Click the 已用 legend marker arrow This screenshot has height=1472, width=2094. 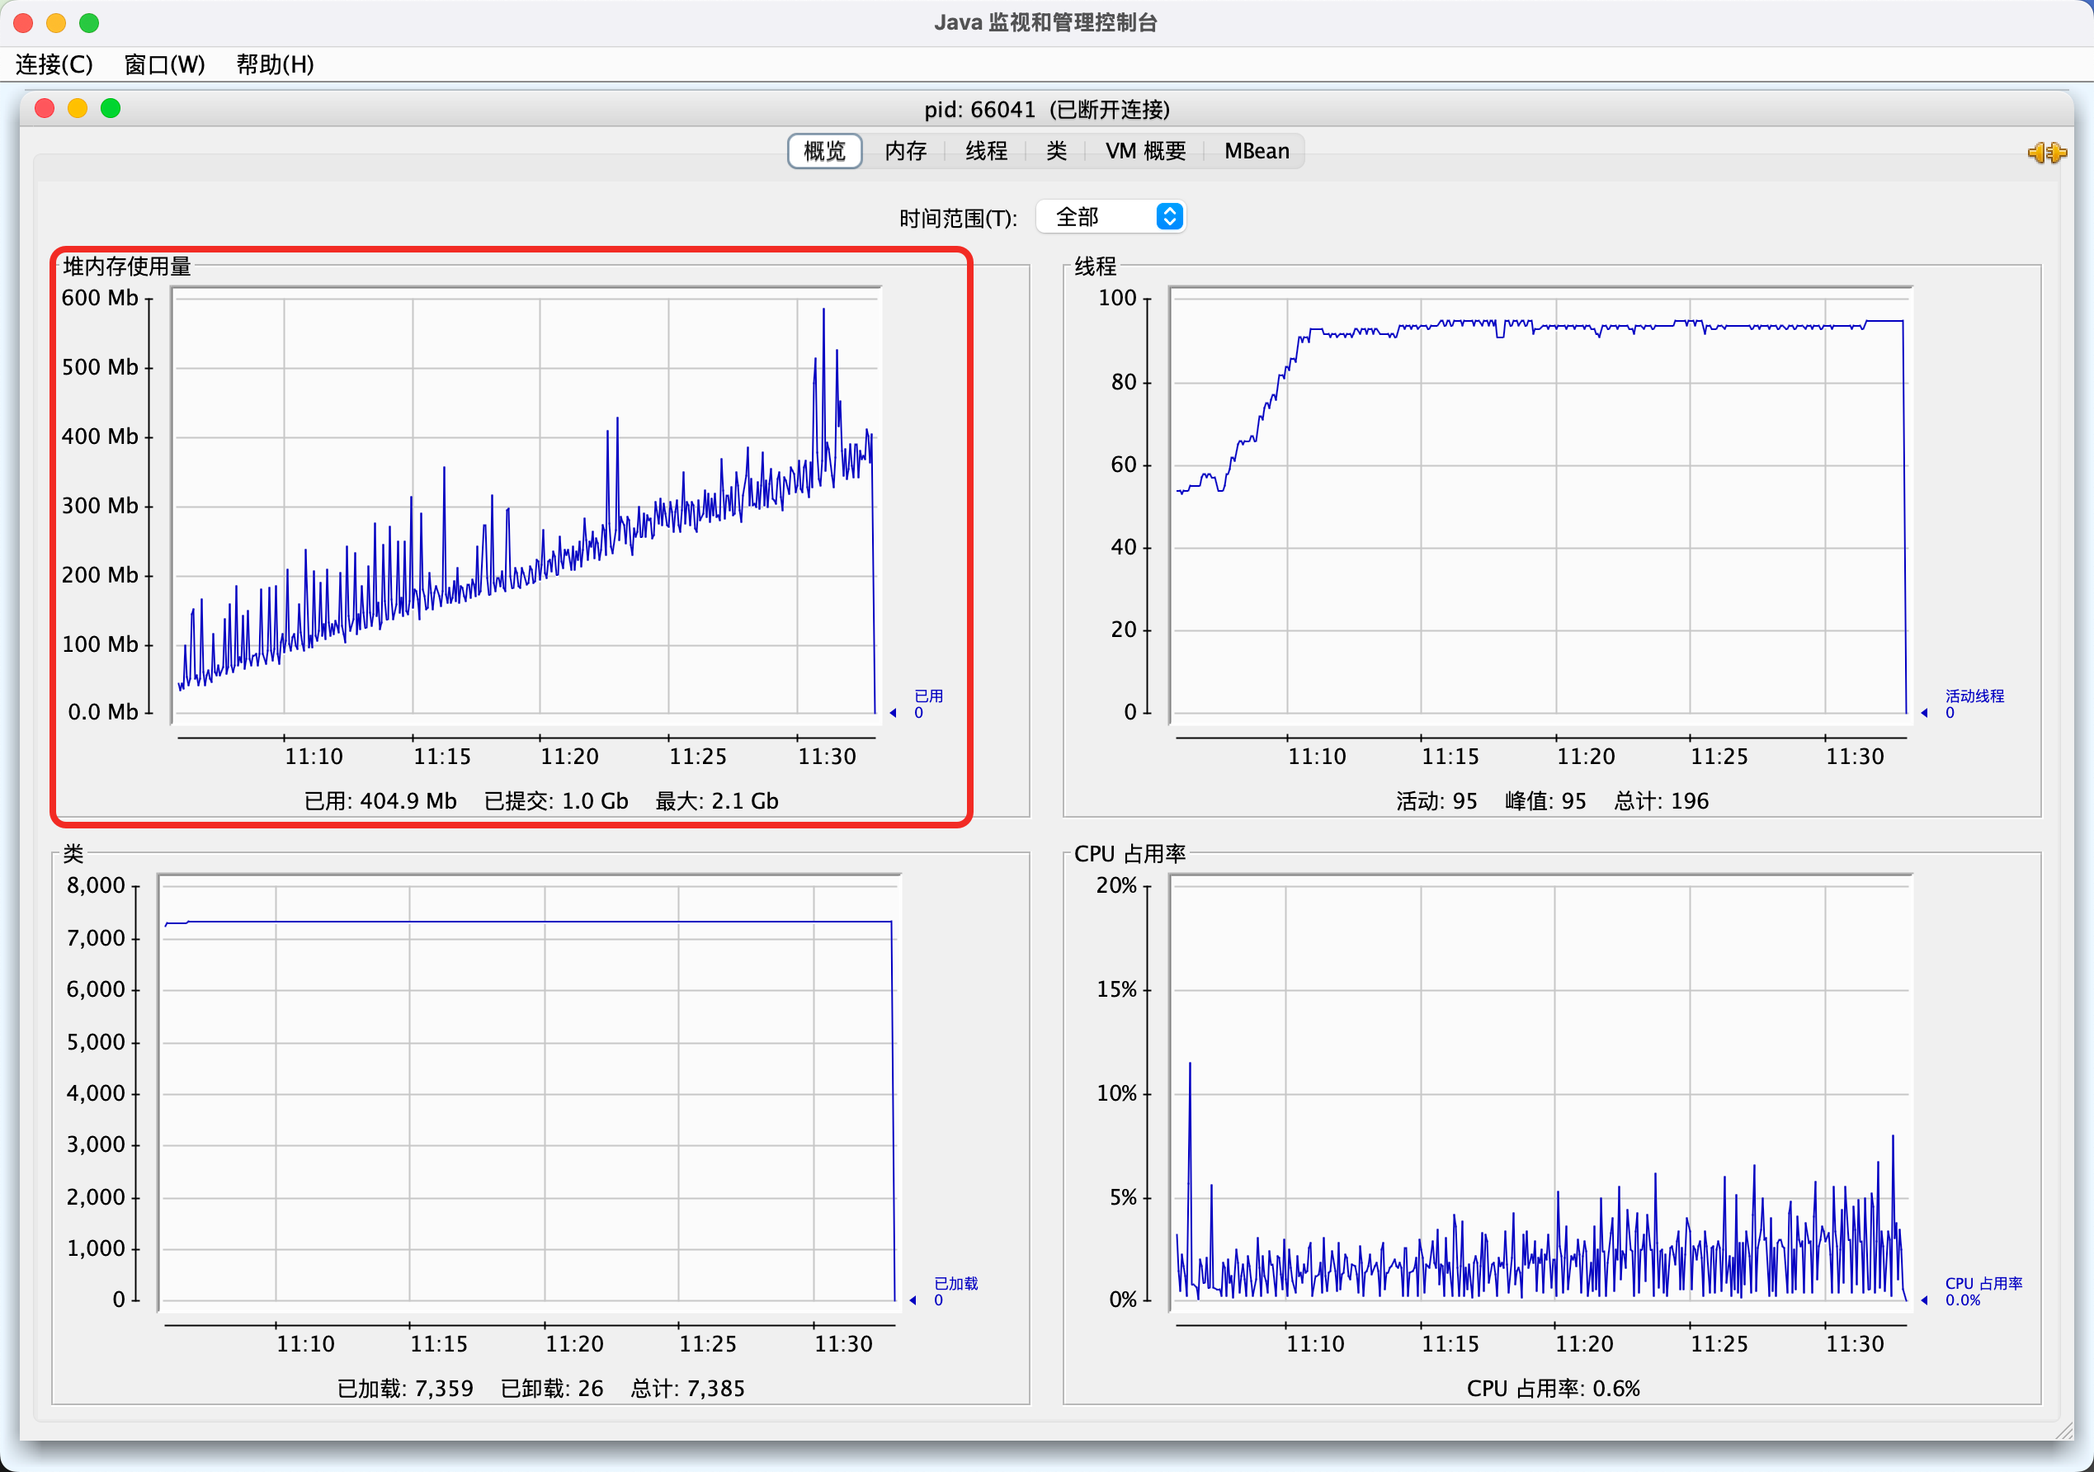[894, 713]
